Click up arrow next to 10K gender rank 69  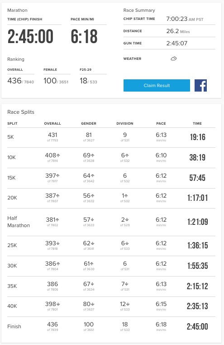(x=93, y=155)
